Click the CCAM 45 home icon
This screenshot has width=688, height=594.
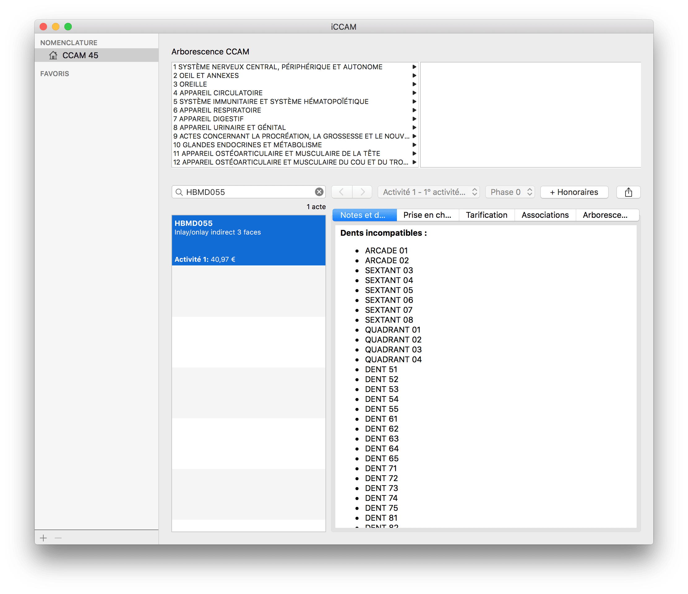(53, 55)
